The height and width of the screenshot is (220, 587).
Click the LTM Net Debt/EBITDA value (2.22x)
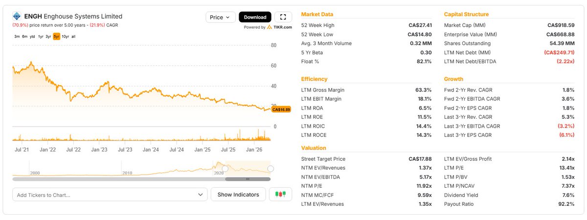coord(565,62)
